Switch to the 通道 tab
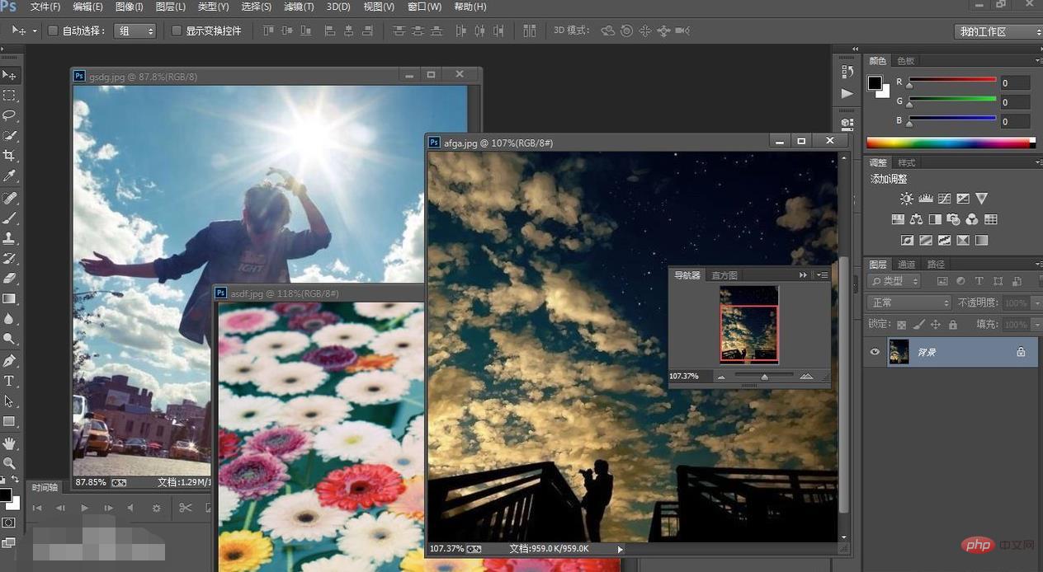 [x=907, y=265]
